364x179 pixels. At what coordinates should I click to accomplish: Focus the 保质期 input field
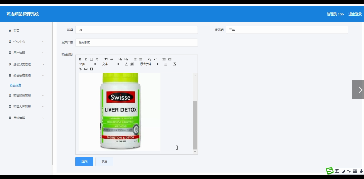tap(287, 30)
